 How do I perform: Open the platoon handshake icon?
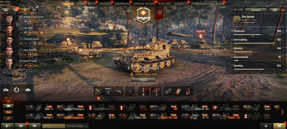coord(21,126)
